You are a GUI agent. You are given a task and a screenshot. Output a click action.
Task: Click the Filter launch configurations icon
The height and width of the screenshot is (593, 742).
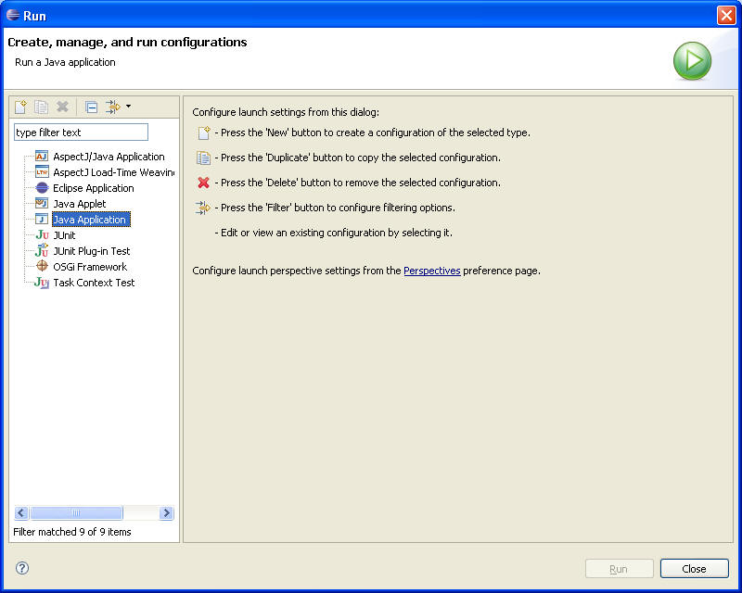coord(113,107)
